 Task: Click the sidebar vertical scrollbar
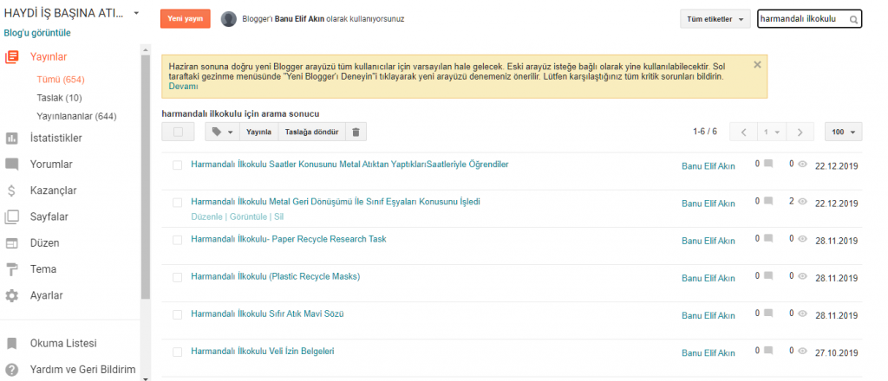tap(145, 173)
